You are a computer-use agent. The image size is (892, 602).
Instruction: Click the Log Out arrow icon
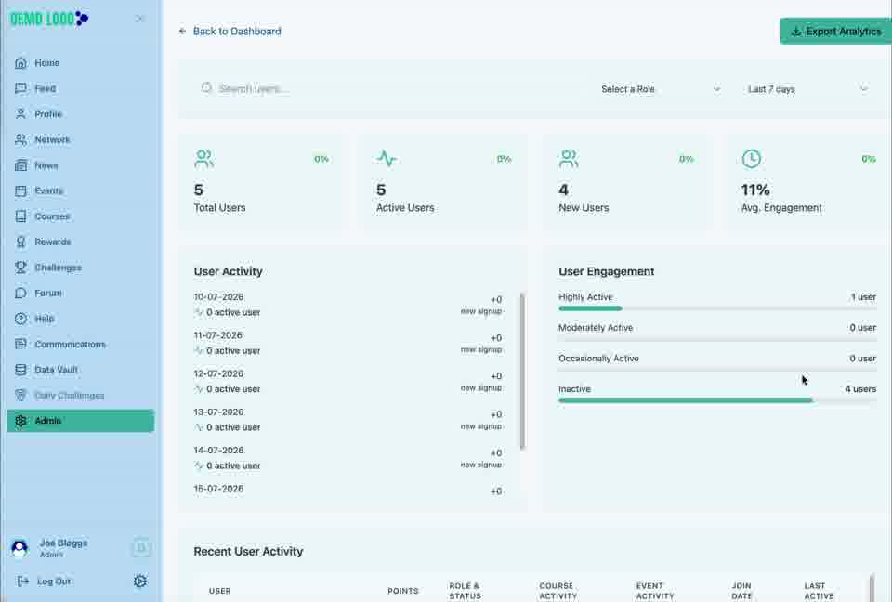(x=22, y=582)
